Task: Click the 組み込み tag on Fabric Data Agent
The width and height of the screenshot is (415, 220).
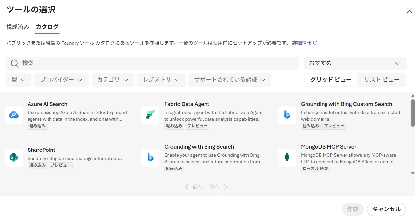Action: coord(174,126)
